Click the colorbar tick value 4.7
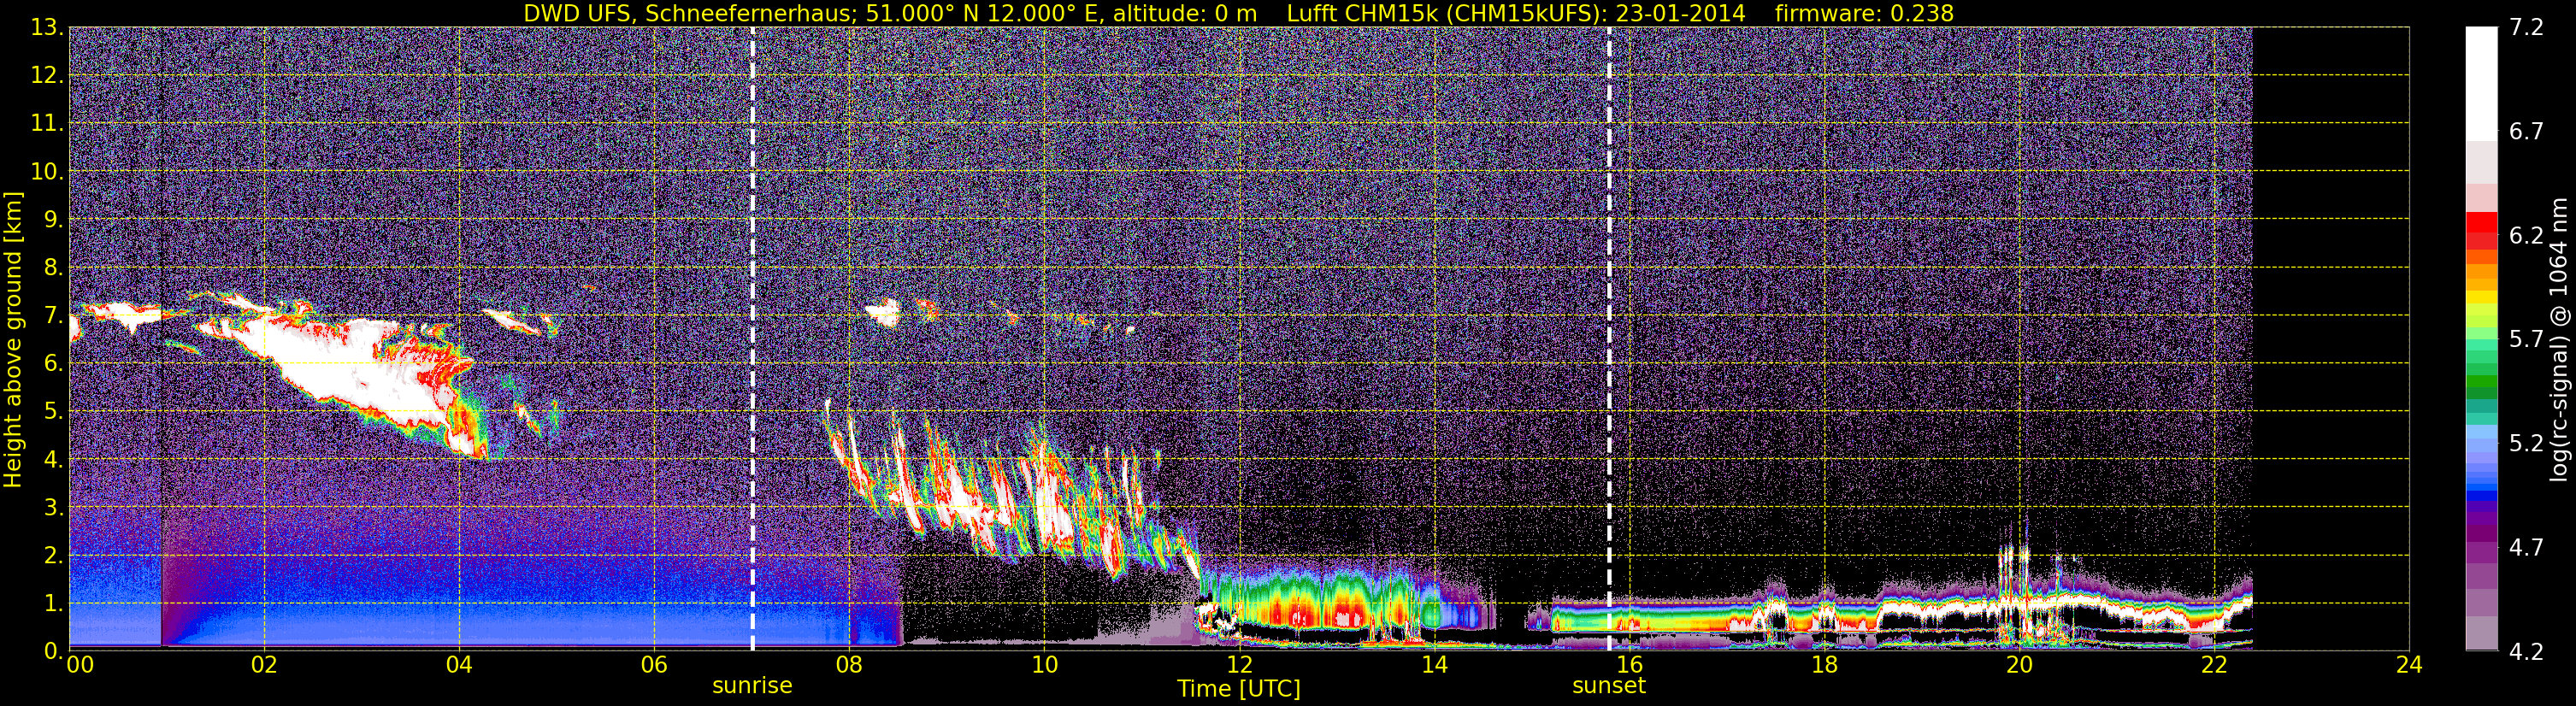The height and width of the screenshot is (706, 2576). [x=2526, y=547]
